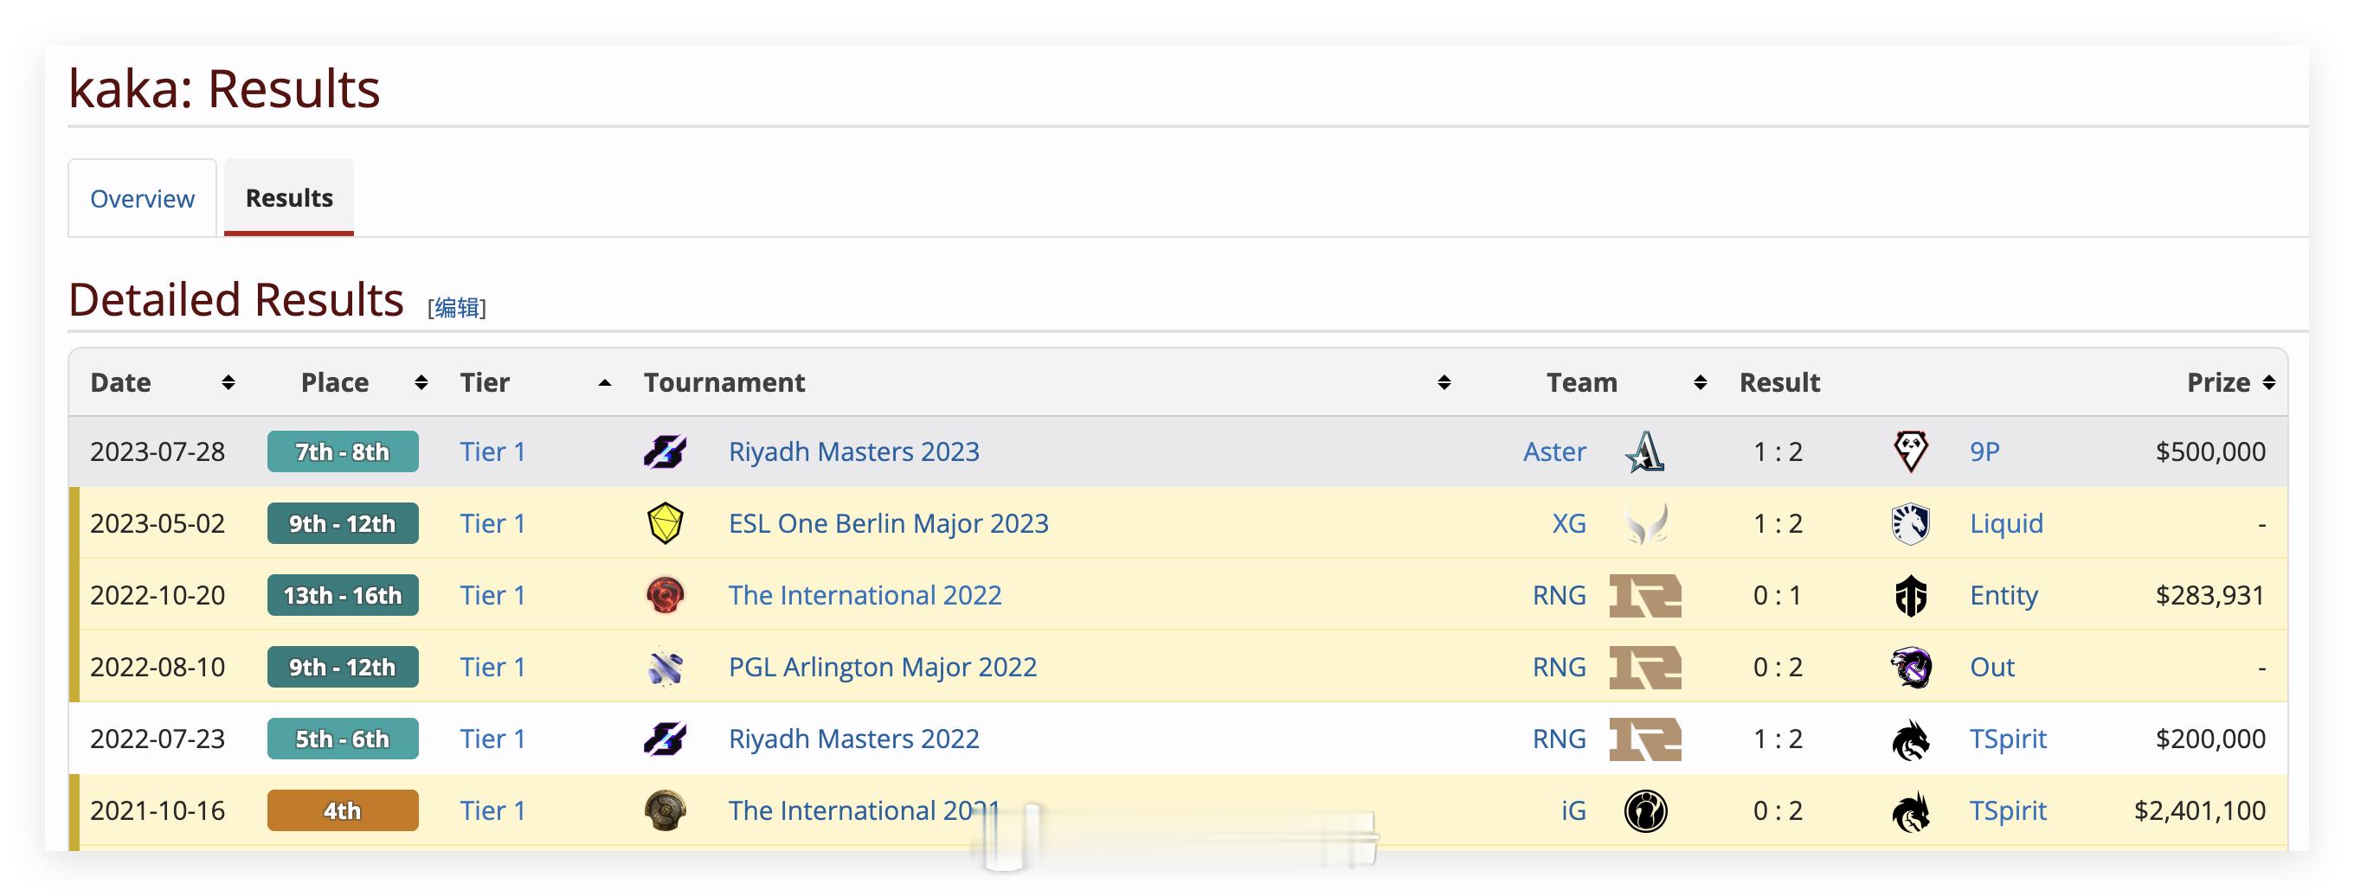Screen dimensions: 2354x896
Task: Open the Riyadh Masters 2022 tournament link
Action: (853, 739)
